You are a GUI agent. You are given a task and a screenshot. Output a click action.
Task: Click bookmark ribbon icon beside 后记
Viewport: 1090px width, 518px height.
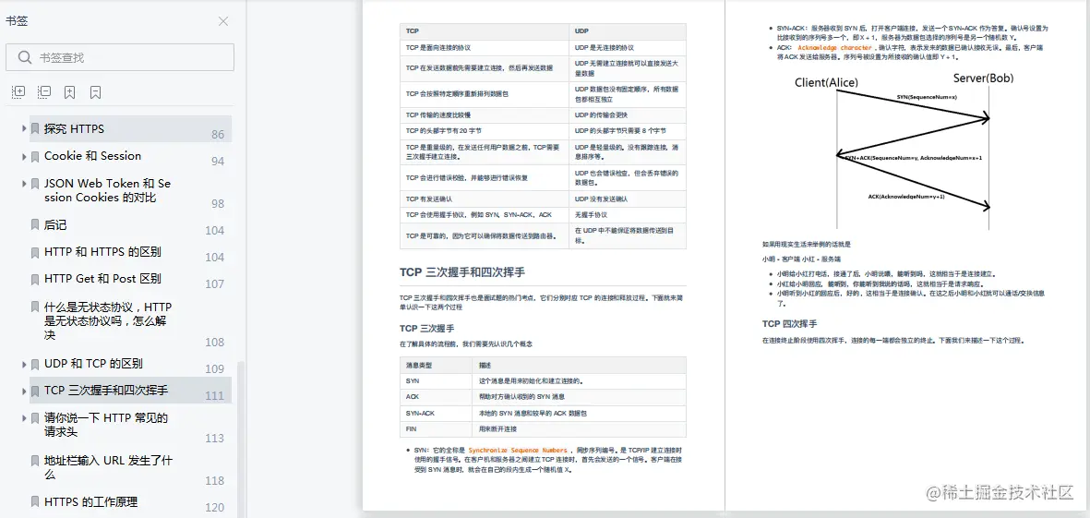pos(35,224)
